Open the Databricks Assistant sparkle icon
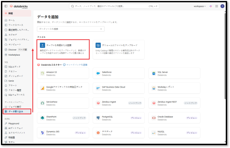 211,6
